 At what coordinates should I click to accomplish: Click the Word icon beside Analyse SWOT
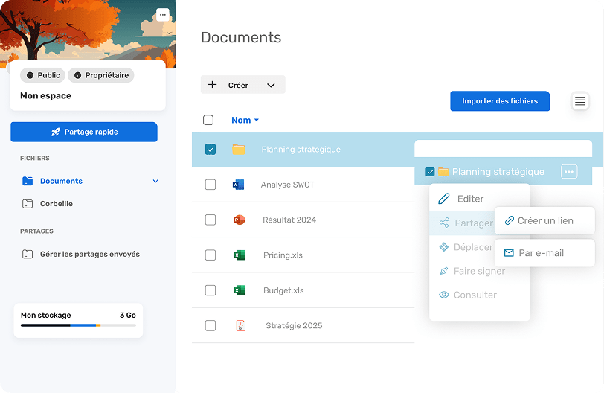click(x=238, y=185)
